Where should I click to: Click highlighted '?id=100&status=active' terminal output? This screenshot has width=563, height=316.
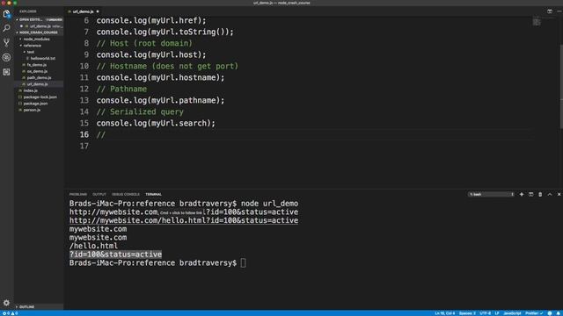click(x=115, y=255)
